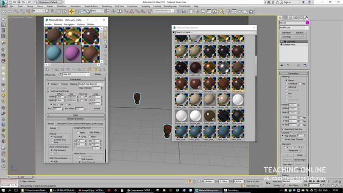The image size is (343, 193).
Task: Click the Select Object tool icon
Action: click(x=47, y=11)
